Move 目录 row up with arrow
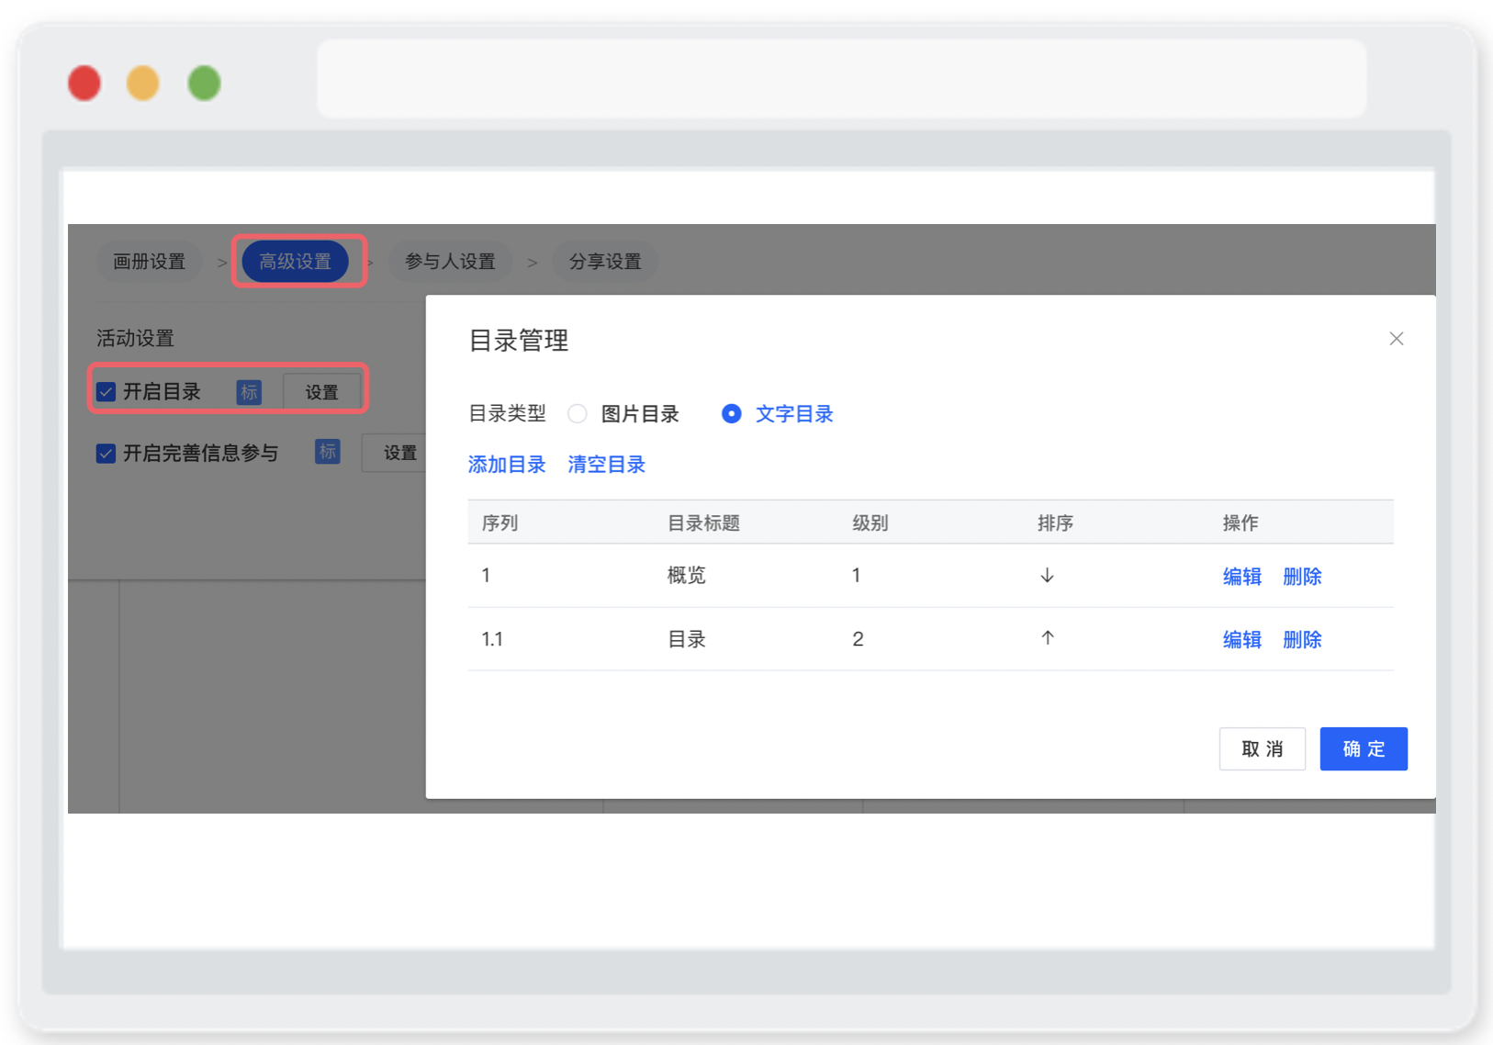Image resolution: width=1493 pixels, height=1045 pixels. coord(1047,638)
